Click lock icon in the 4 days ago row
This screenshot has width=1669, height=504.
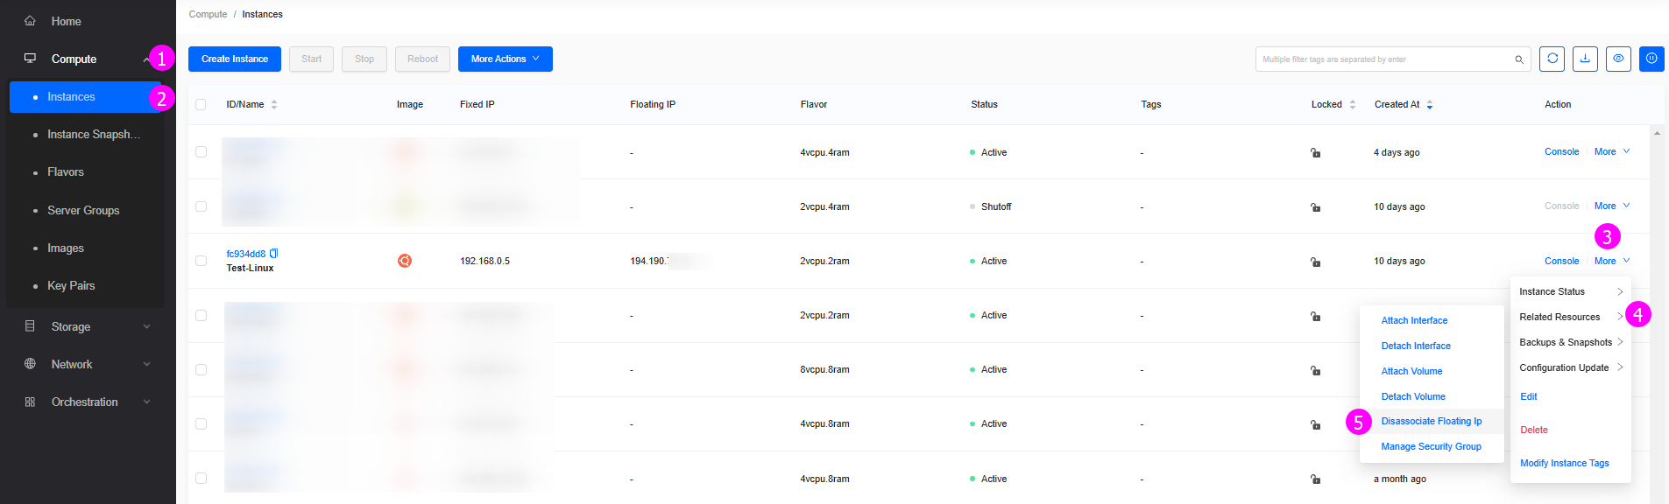pyautogui.click(x=1315, y=153)
